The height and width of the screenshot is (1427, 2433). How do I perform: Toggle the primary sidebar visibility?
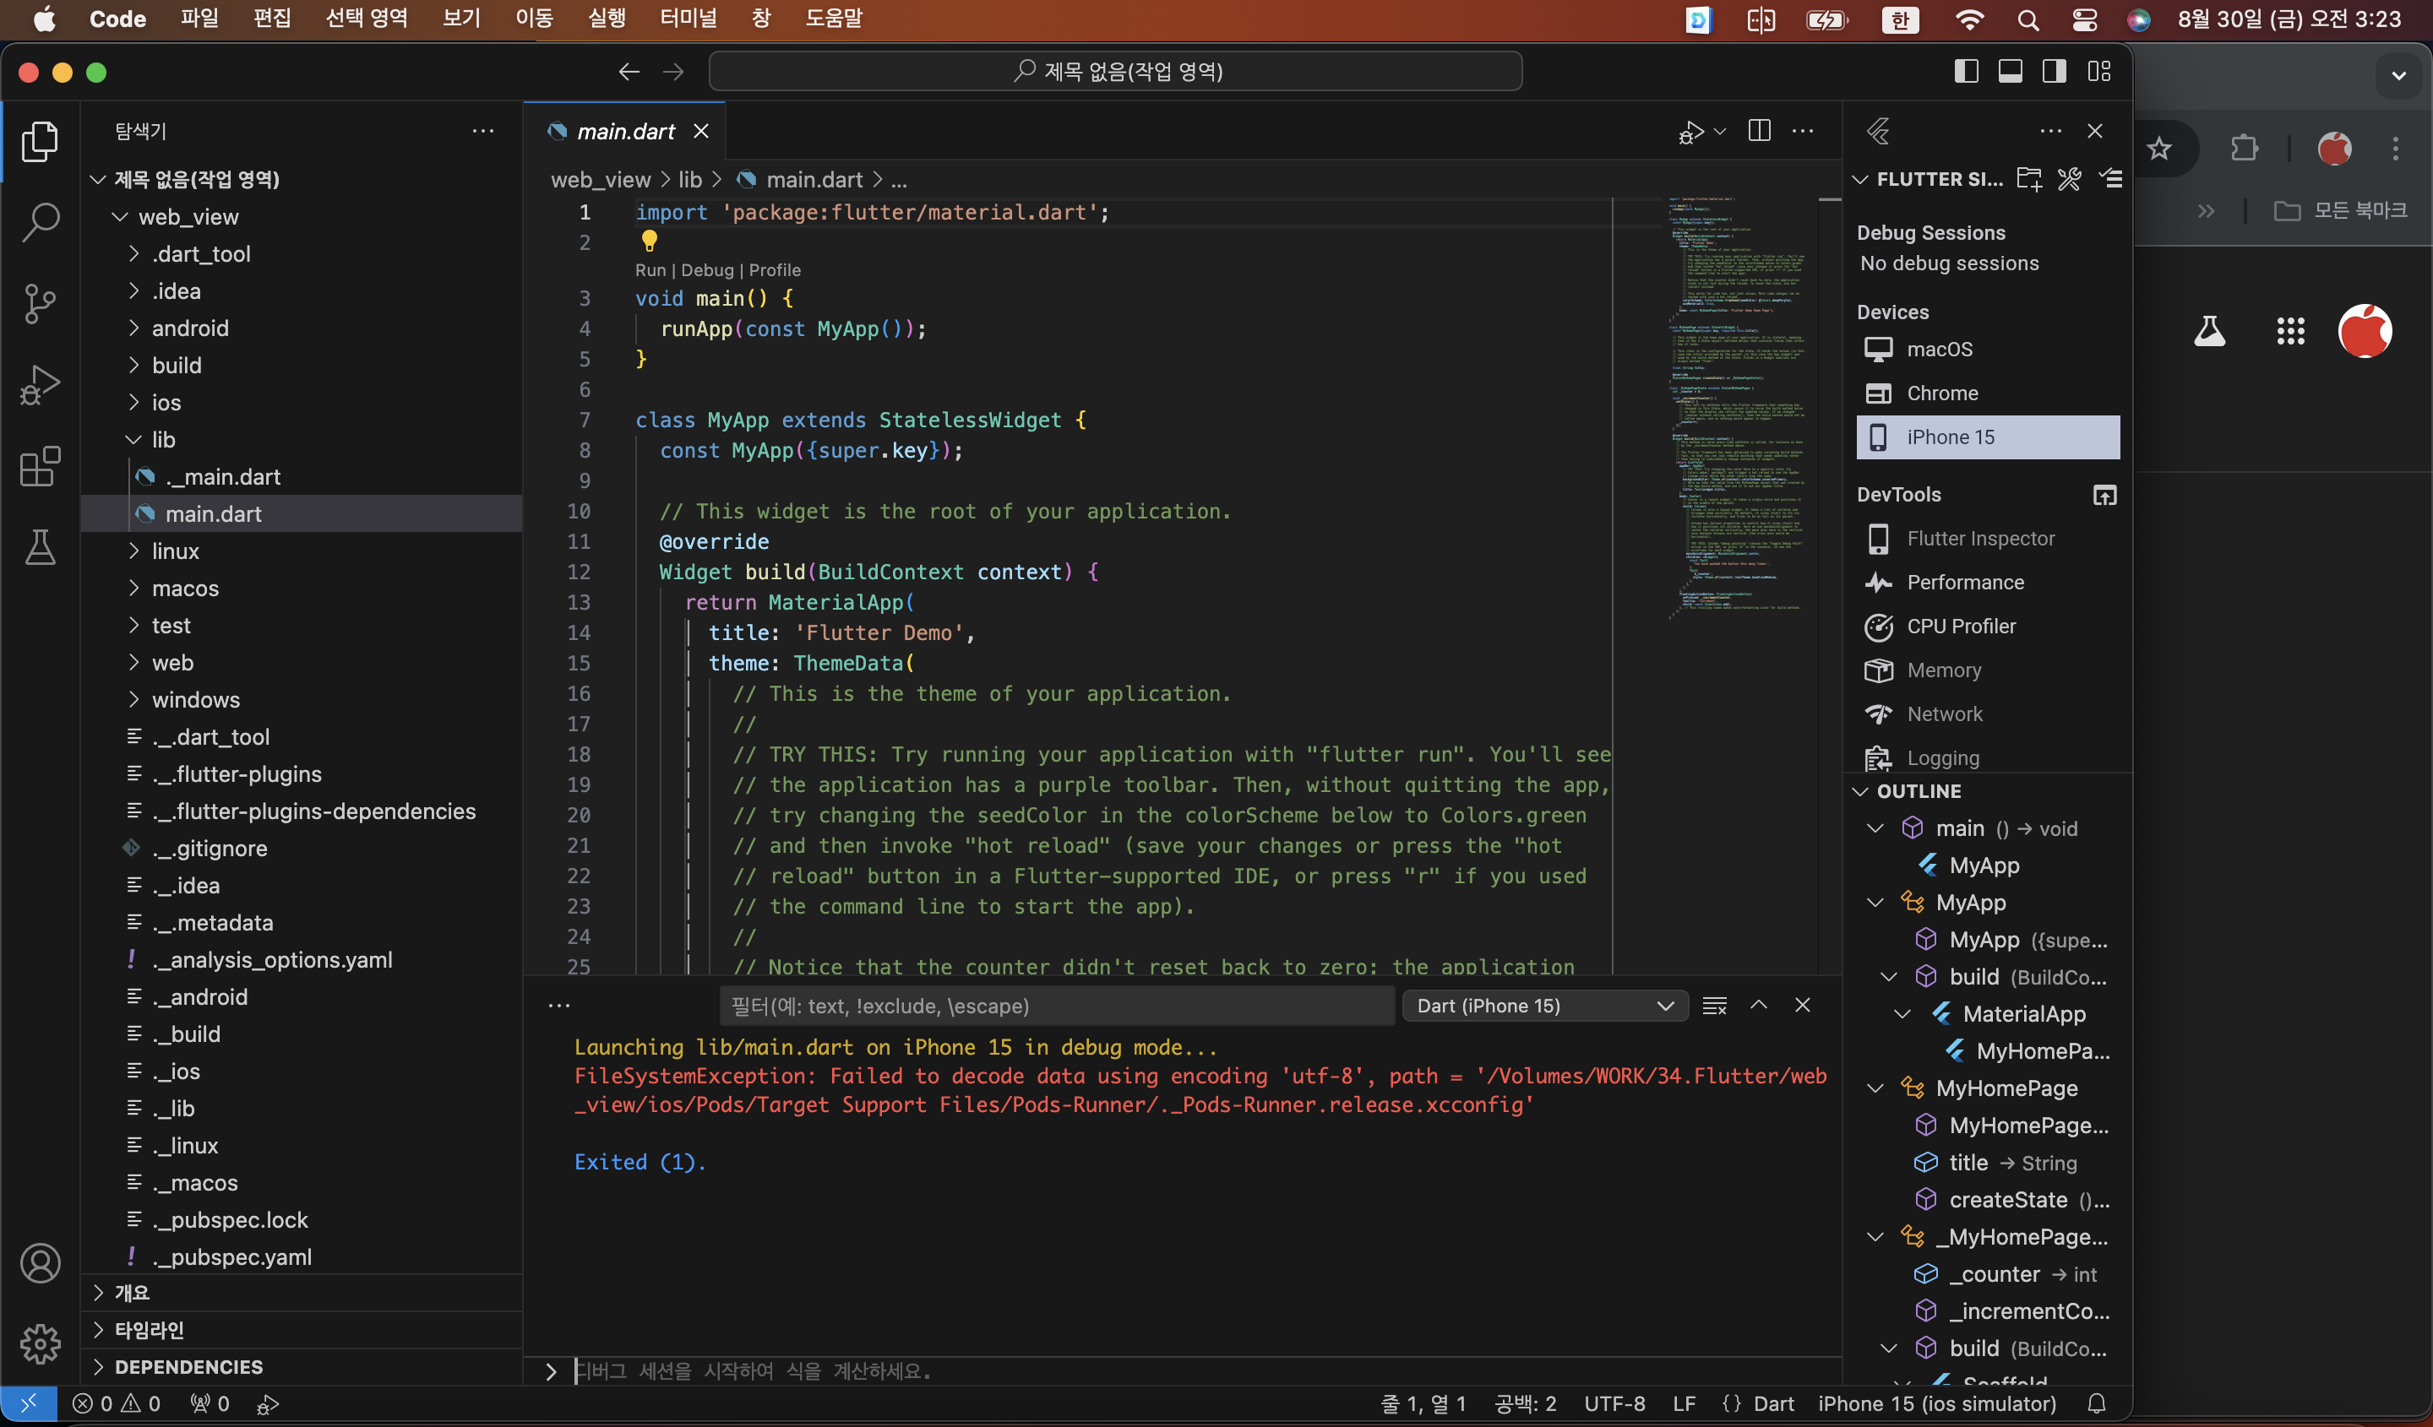click(1966, 72)
